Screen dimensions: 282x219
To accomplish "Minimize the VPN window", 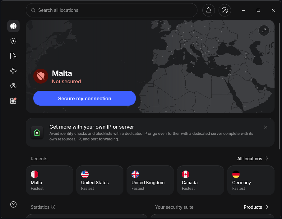I will [x=243, y=10].
